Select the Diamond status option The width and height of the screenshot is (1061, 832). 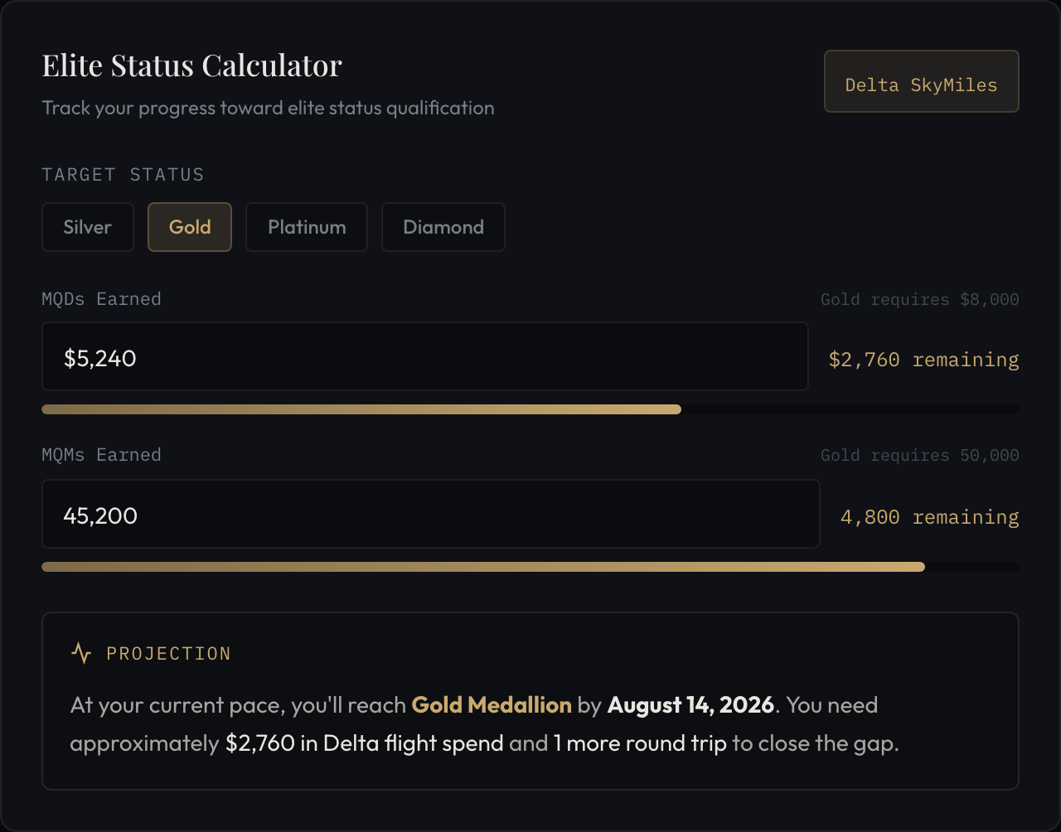point(443,226)
